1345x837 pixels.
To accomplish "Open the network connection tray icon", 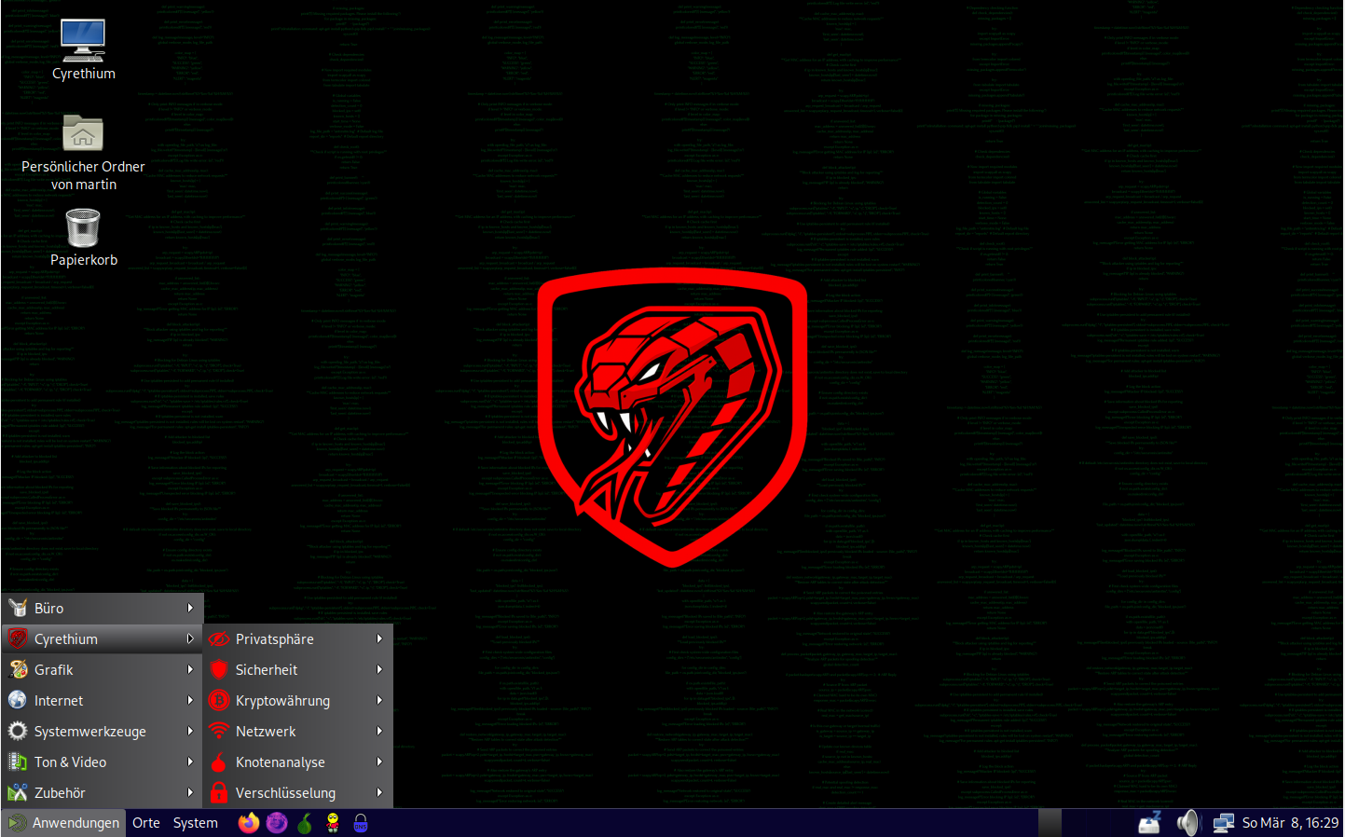I will pyautogui.click(x=1223, y=823).
